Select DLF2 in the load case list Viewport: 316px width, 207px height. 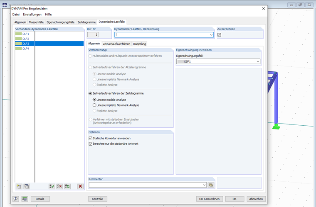(x=49, y=39)
